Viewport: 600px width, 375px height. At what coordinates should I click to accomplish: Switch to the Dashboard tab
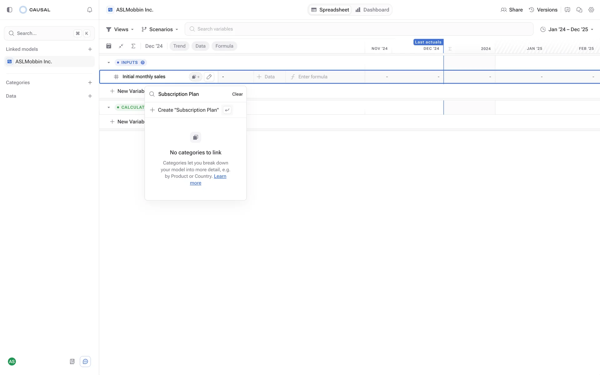click(372, 10)
